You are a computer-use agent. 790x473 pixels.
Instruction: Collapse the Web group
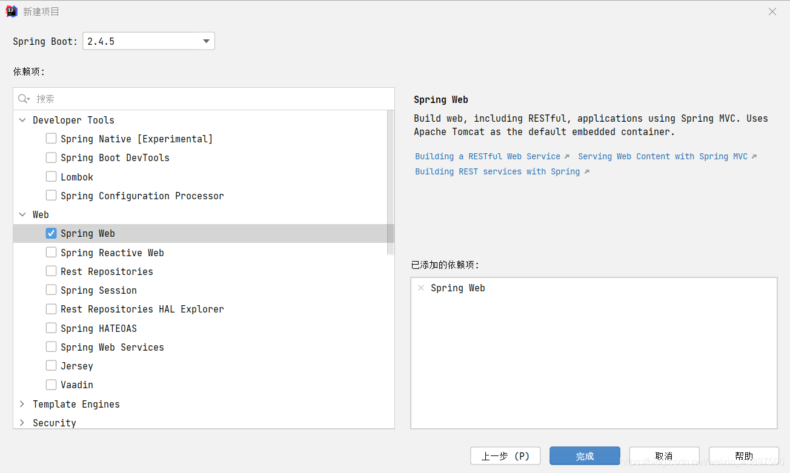click(x=22, y=214)
